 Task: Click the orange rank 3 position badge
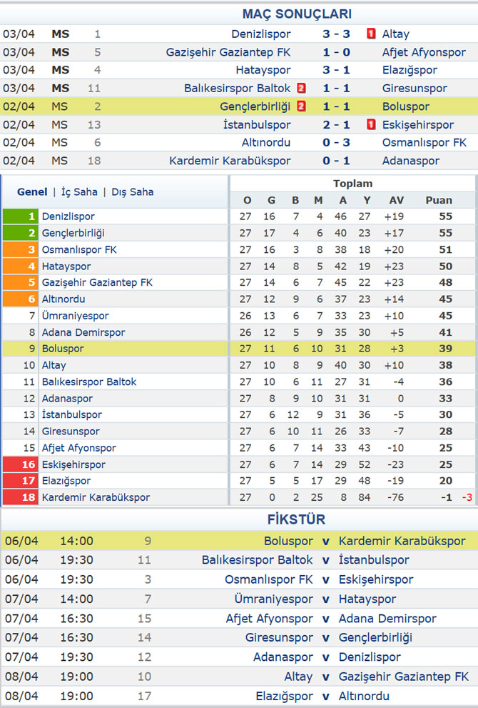point(20,250)
